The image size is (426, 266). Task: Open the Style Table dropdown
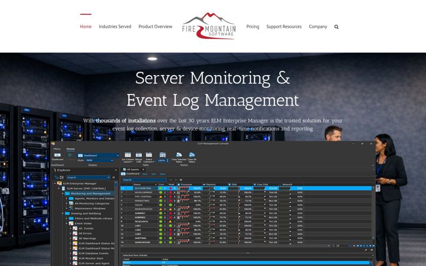[99, 160]
